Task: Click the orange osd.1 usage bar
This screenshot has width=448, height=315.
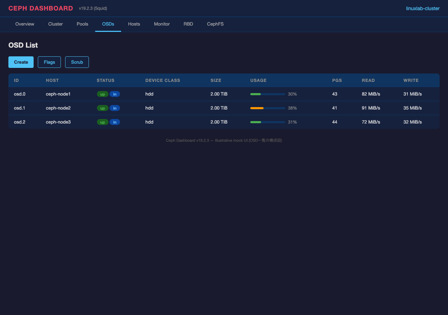Action: pyautogui.click(x=268, y=108)
